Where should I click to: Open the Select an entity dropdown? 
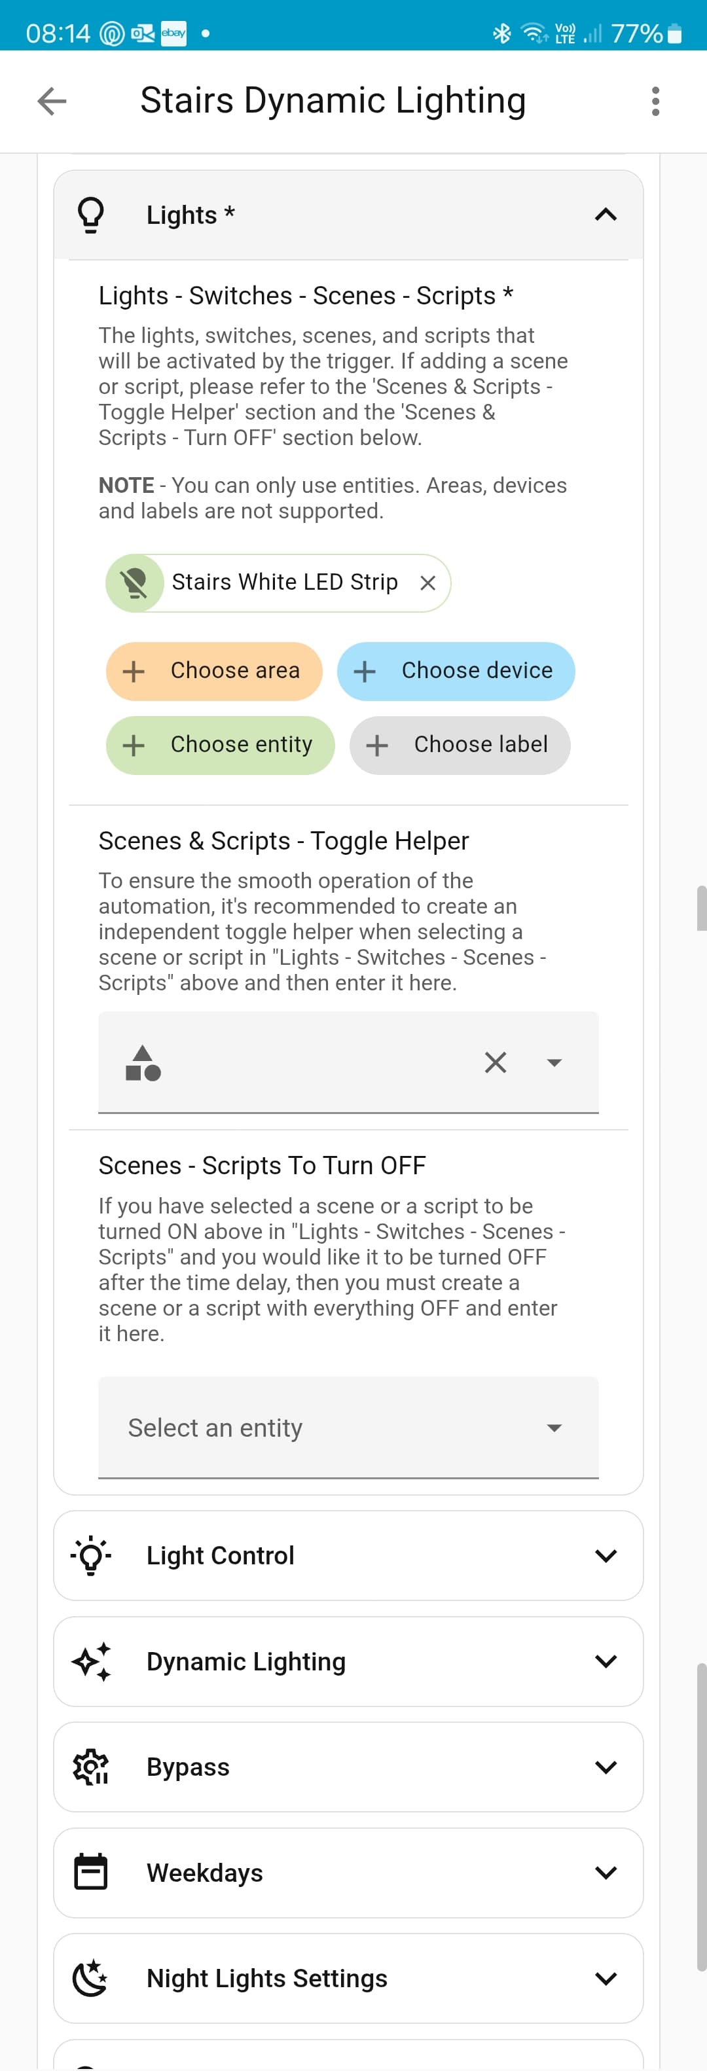coord(348,1427)
